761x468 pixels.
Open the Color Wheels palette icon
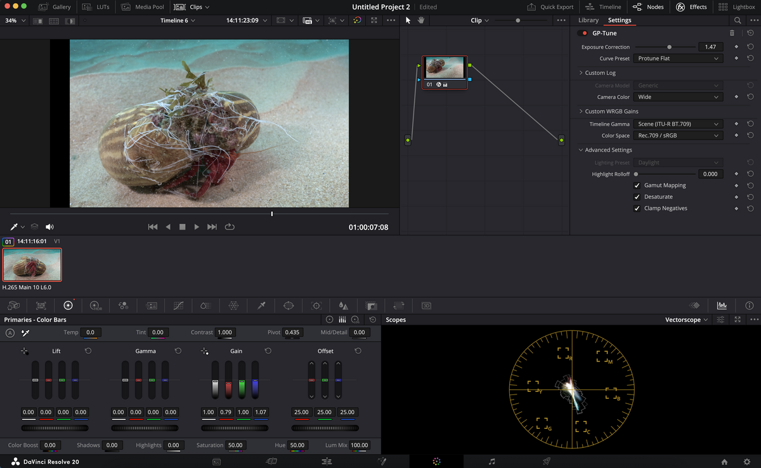click(x=68, y=305)
